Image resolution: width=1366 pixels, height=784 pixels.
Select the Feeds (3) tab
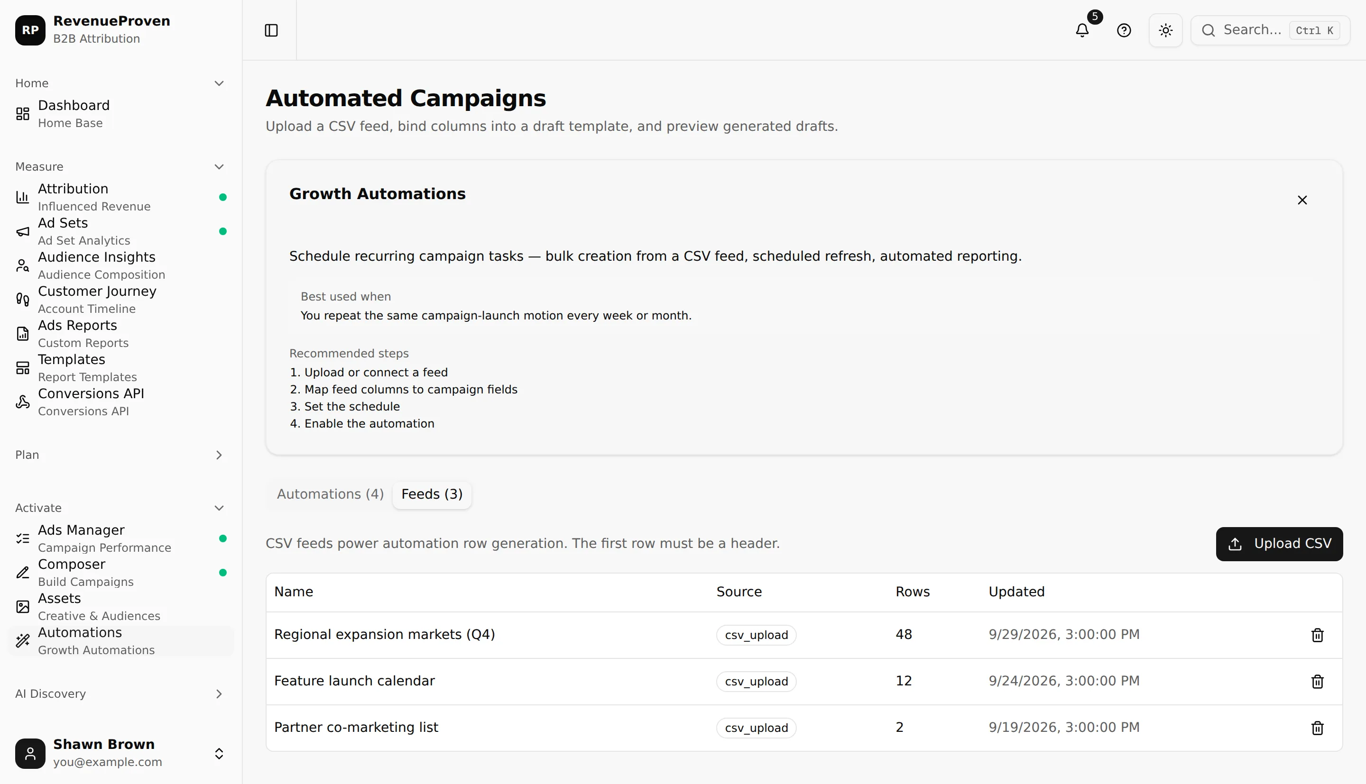pos(432,494)
